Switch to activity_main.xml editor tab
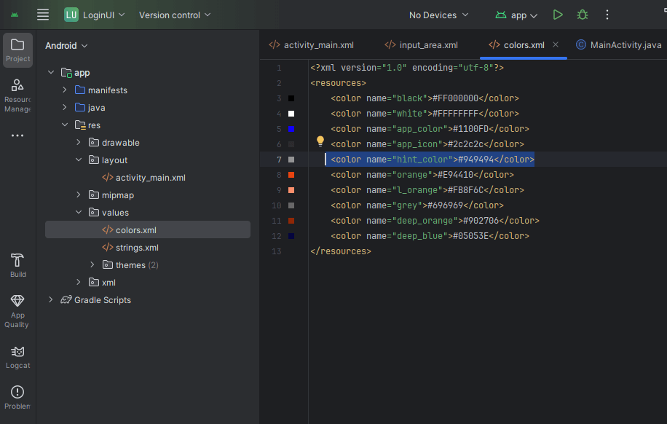667x424 pixels. (x=312, y=44)
